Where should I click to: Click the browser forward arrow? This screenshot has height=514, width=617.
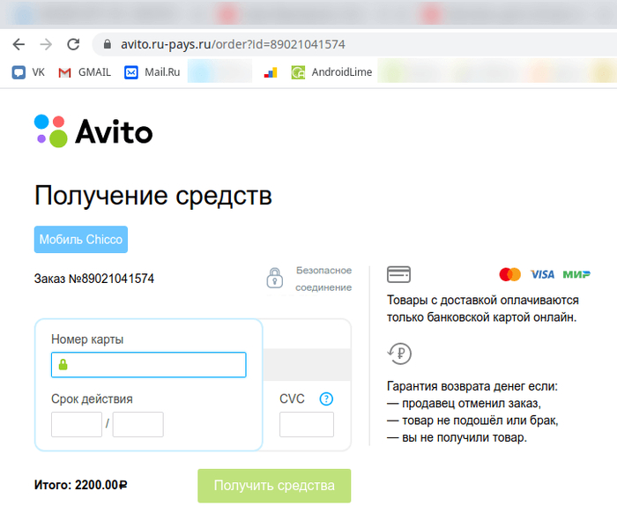tap(46, 44)
